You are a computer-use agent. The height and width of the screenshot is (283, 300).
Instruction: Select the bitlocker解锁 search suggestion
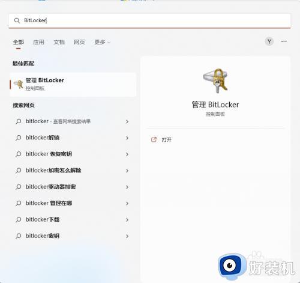pos(73,138)
